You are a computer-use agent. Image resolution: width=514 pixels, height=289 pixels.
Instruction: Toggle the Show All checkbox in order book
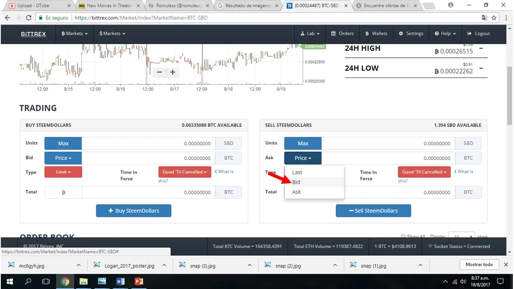coord(403,236)
